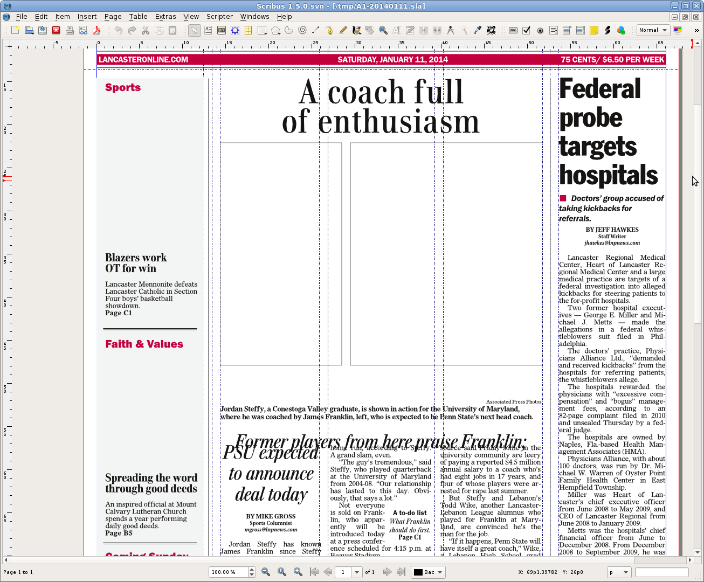The height and width of the screenshot is (582, 704).
Task: Open the Scripter menu
Action: click(219, 17)
